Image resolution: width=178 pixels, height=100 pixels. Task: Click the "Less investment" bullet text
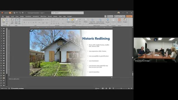[x=94, y=61]
